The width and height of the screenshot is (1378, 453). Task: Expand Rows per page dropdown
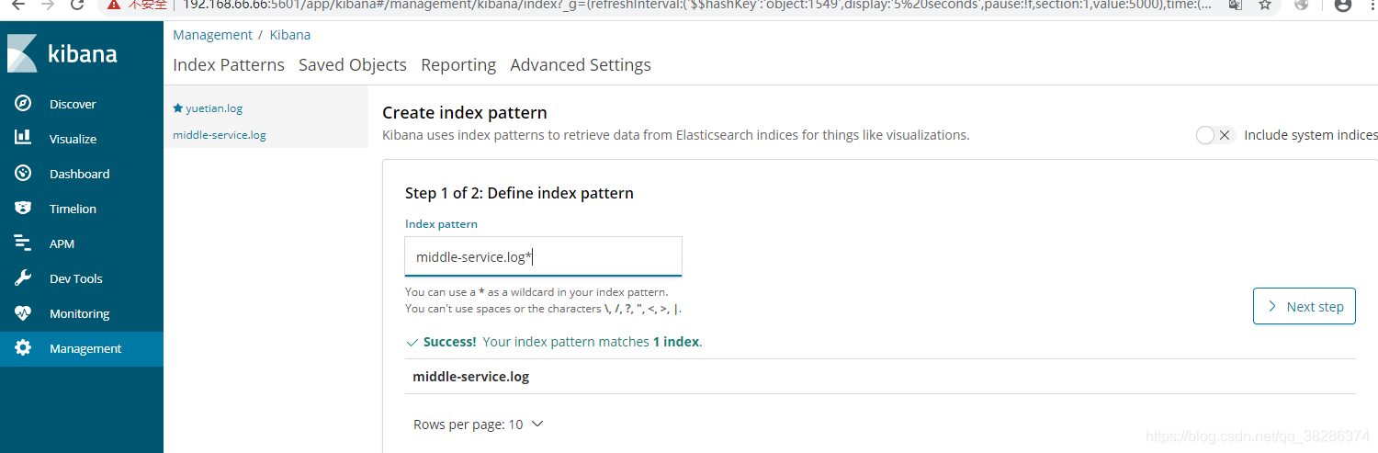click(x=479, y=425)
